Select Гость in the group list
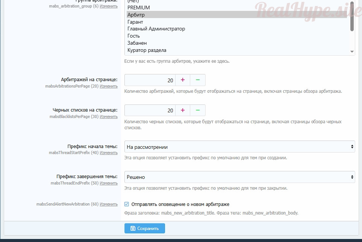This screenshot has width=362, height=242. pyautogui.click(x=133, y=36)
